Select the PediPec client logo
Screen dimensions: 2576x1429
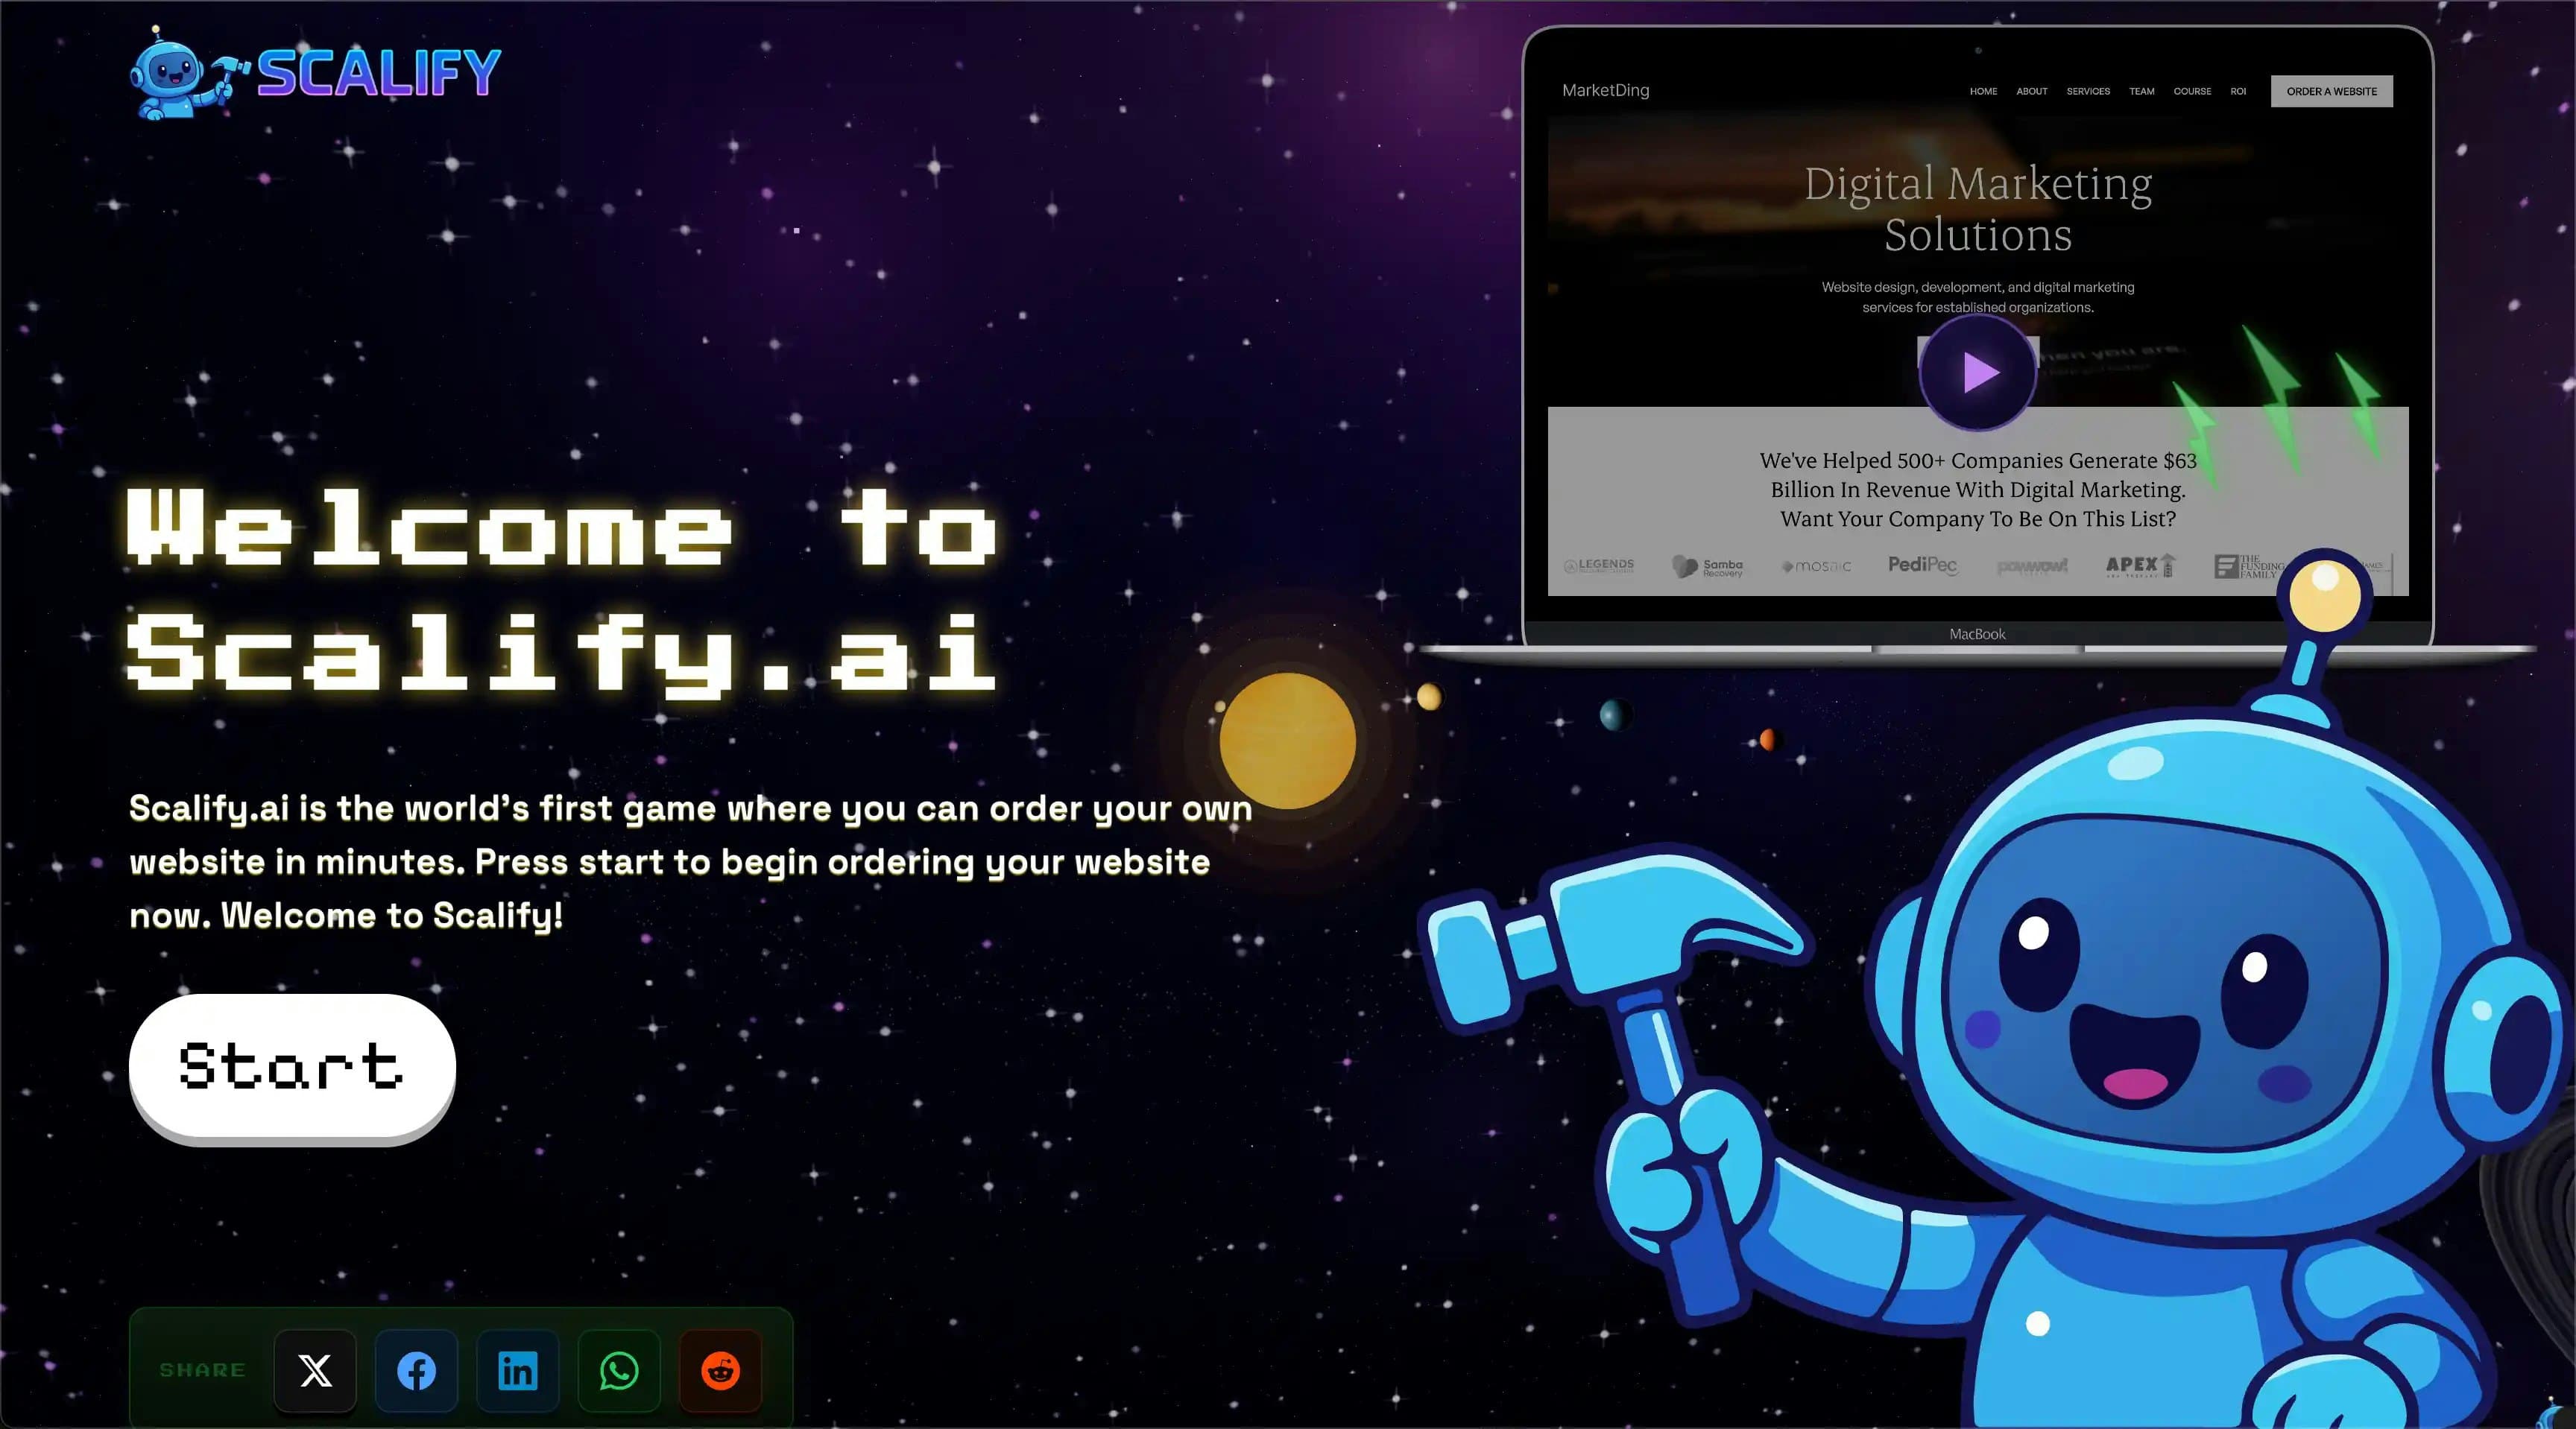tap(1922, 565)
